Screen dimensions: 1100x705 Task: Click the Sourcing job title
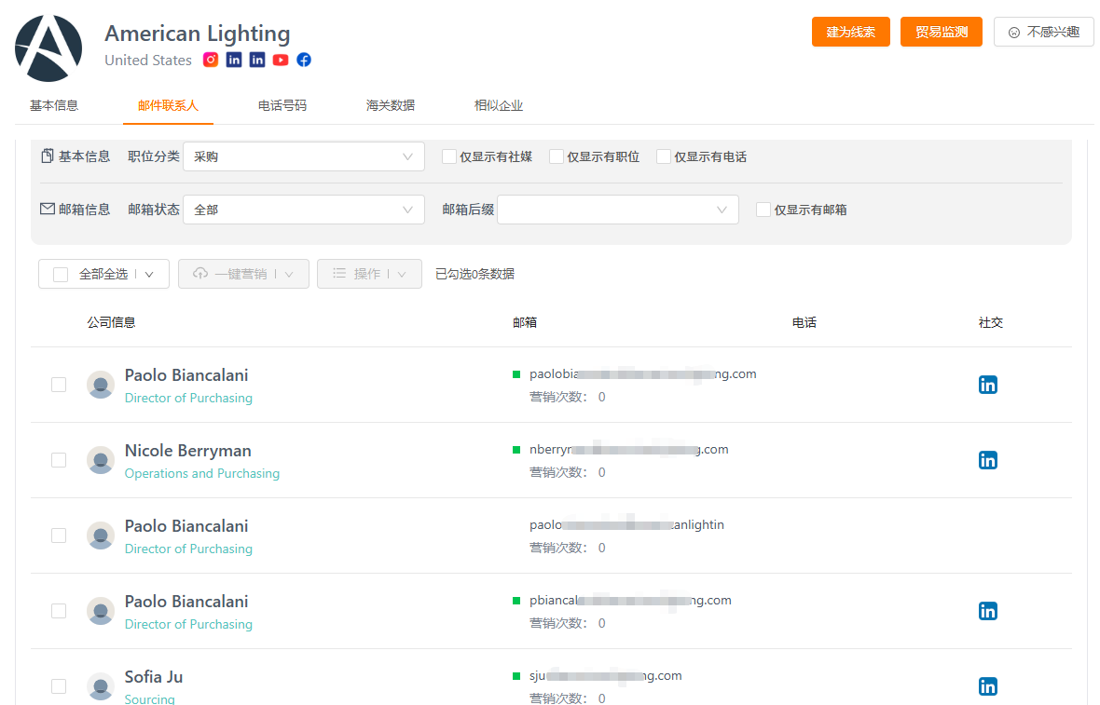[149, 698]
